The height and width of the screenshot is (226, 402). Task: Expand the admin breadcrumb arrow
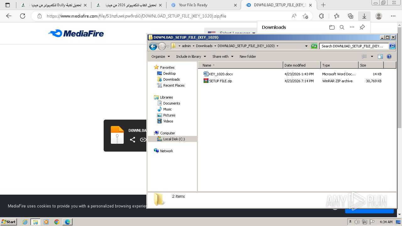tap(193, 46)
